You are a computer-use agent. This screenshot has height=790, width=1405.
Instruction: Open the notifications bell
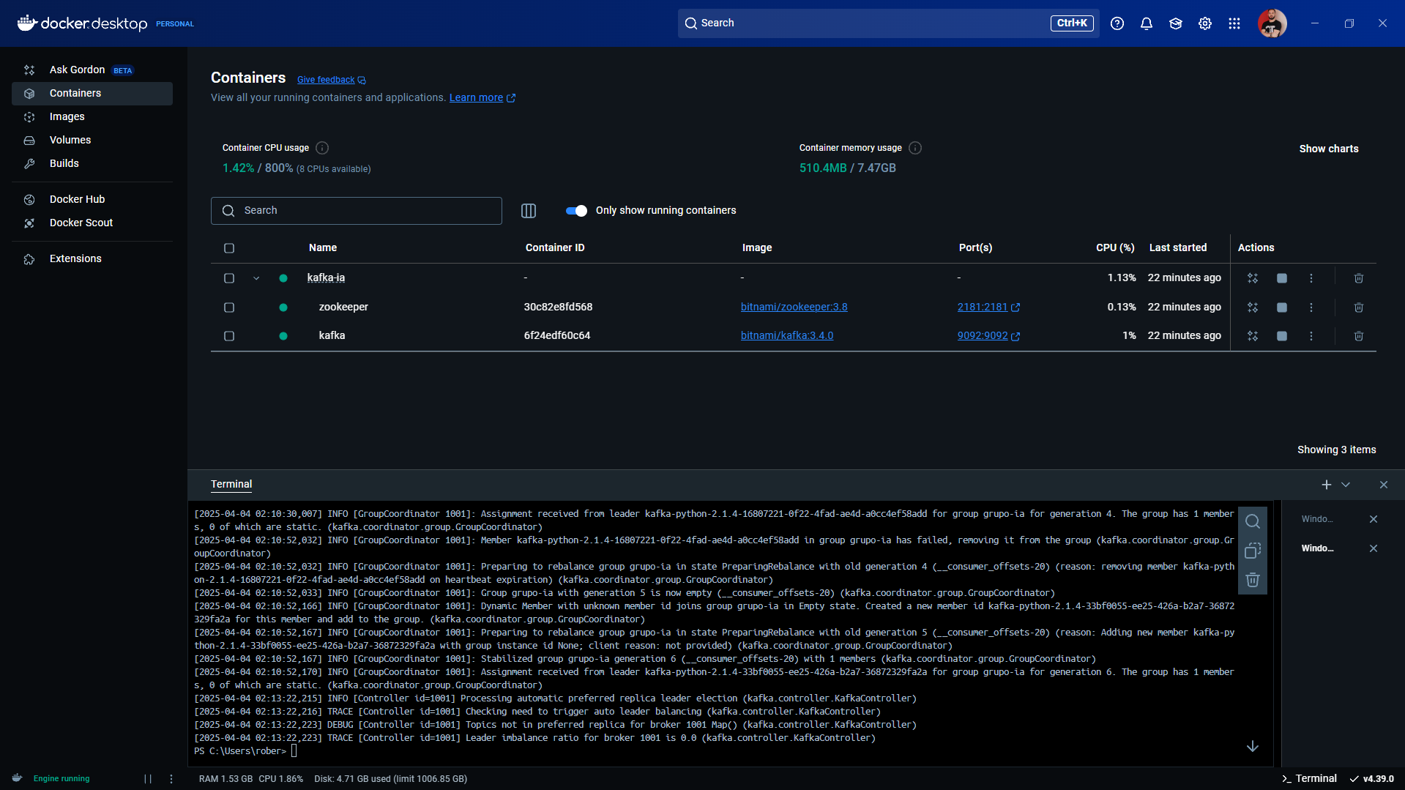point(1147,23)
